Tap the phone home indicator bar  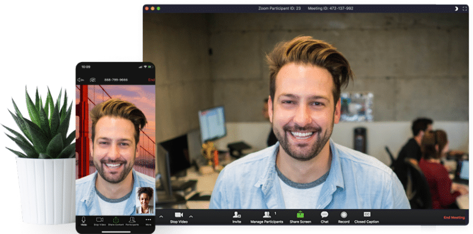click(x=116, y=232)
